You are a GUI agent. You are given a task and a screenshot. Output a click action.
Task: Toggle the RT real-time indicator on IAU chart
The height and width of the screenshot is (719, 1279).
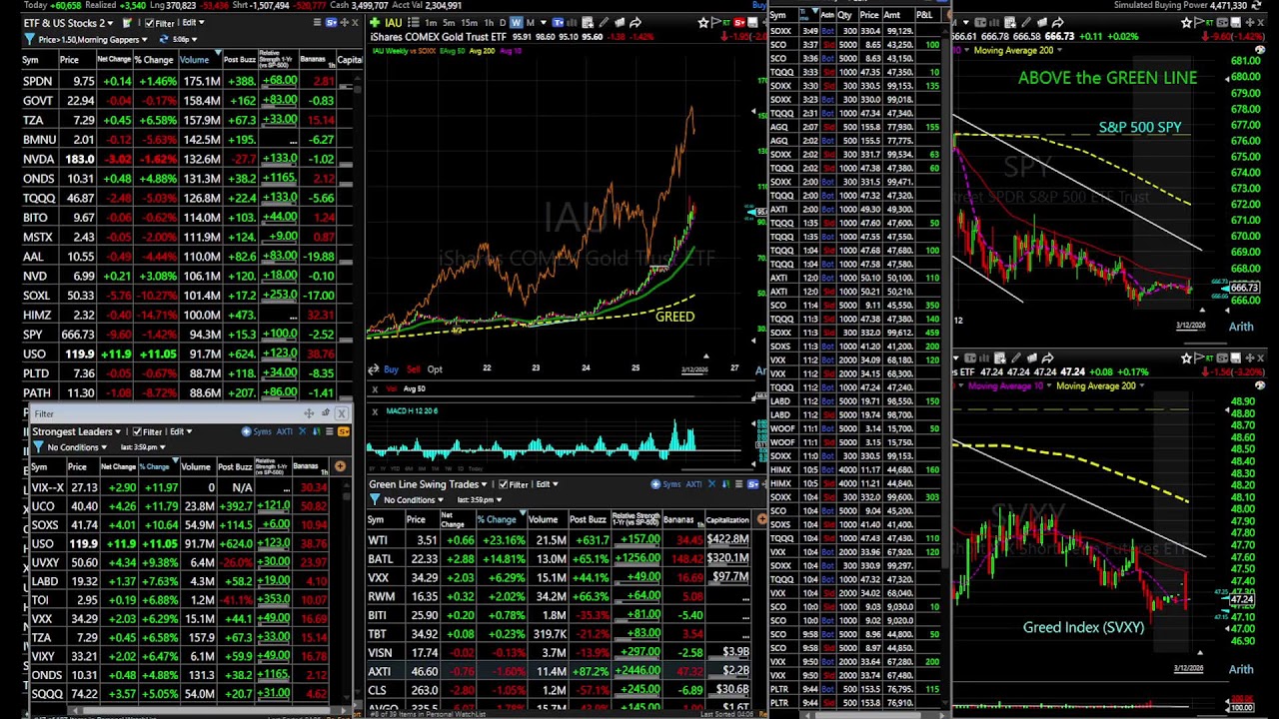(725, 23)
